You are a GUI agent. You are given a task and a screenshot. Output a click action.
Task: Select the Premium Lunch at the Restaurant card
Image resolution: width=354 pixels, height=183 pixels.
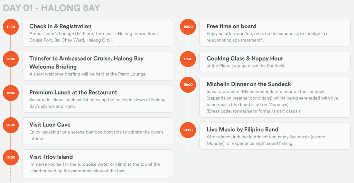point(97,99)
